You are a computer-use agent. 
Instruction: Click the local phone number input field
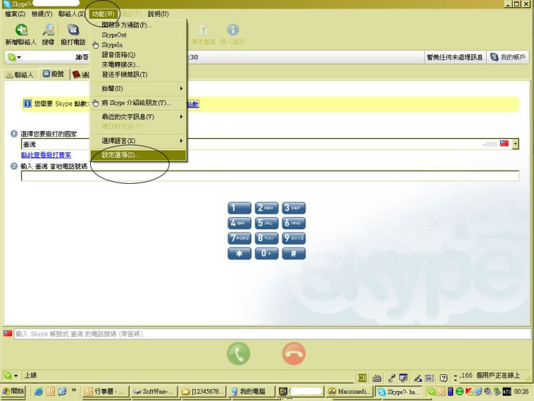270,176
